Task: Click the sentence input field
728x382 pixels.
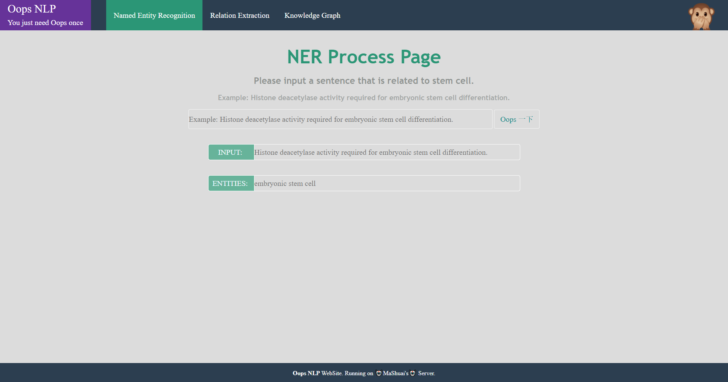Action: click(340, 119)
